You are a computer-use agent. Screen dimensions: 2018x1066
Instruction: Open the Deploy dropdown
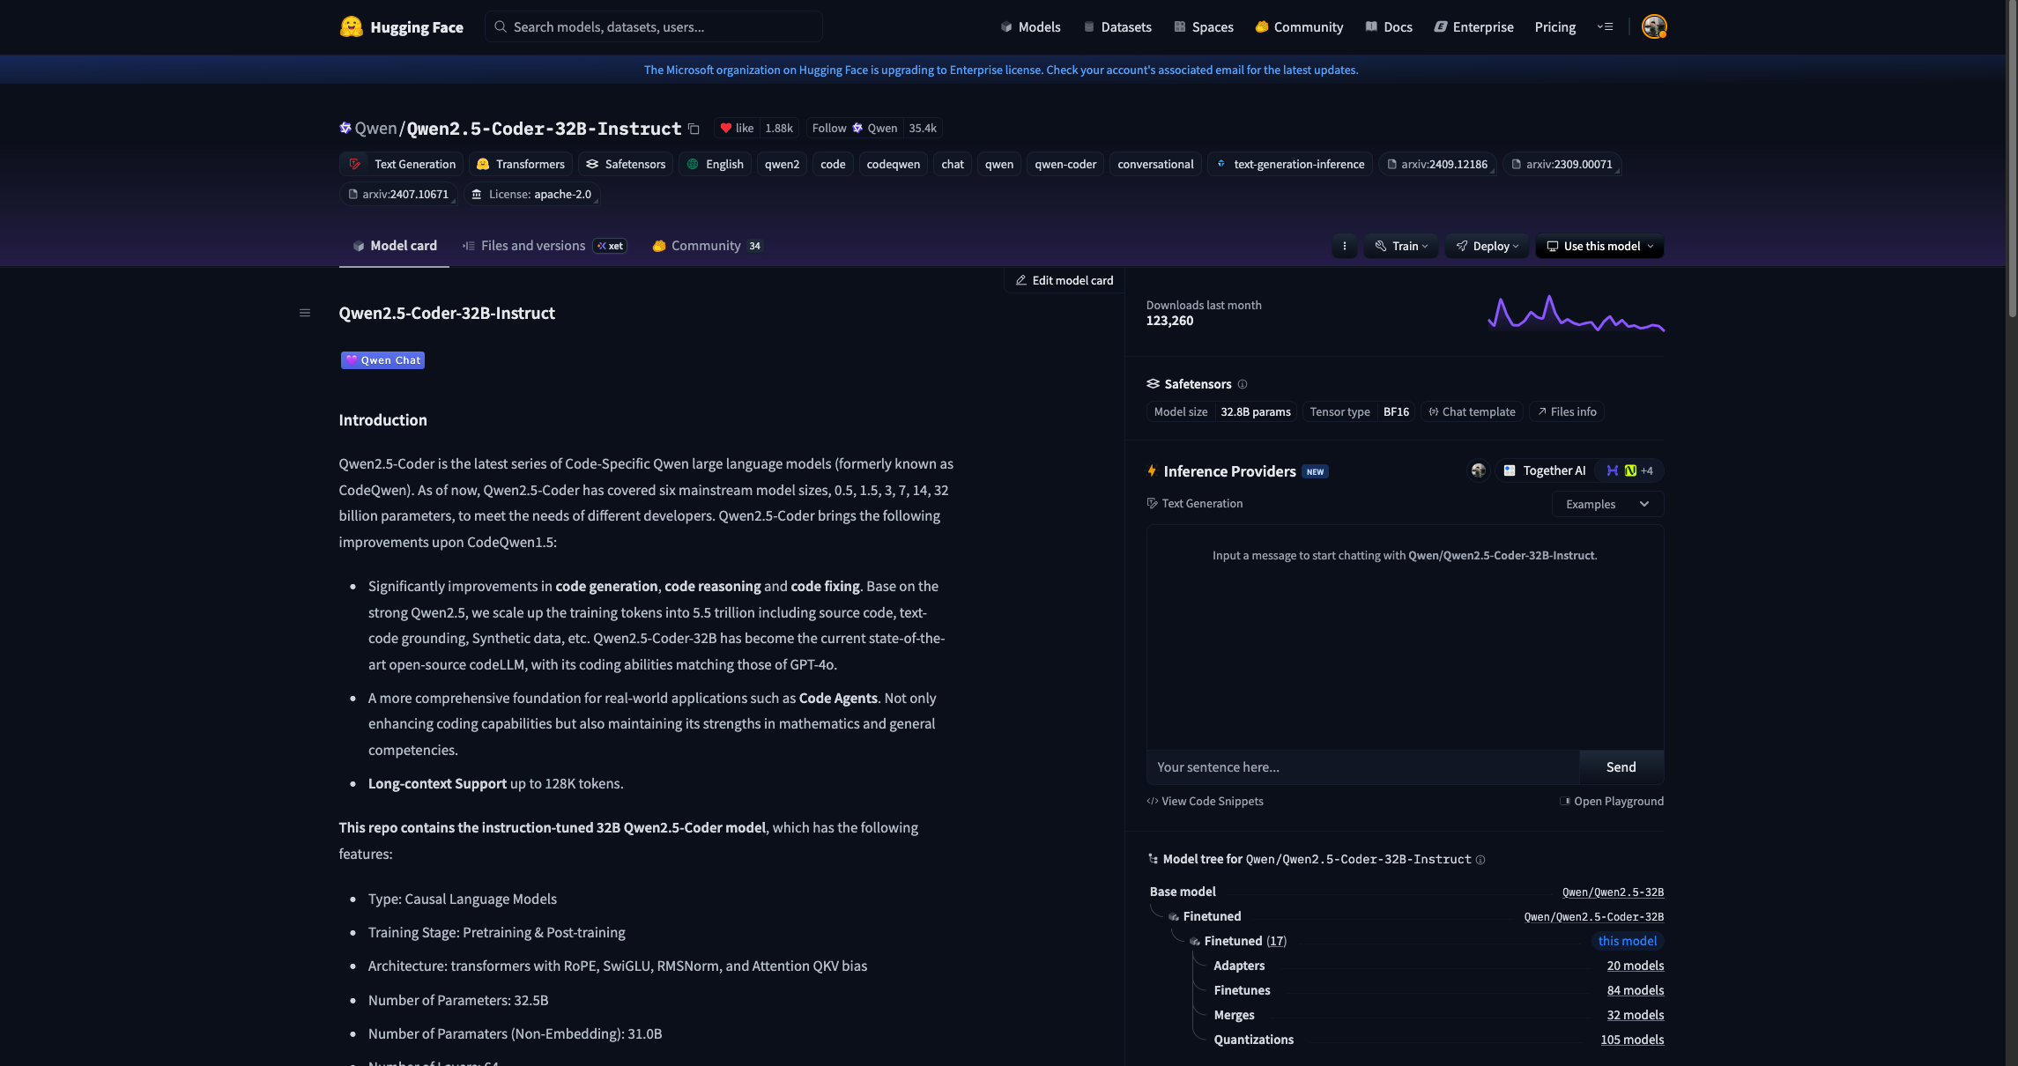[x=1487, y=247]
